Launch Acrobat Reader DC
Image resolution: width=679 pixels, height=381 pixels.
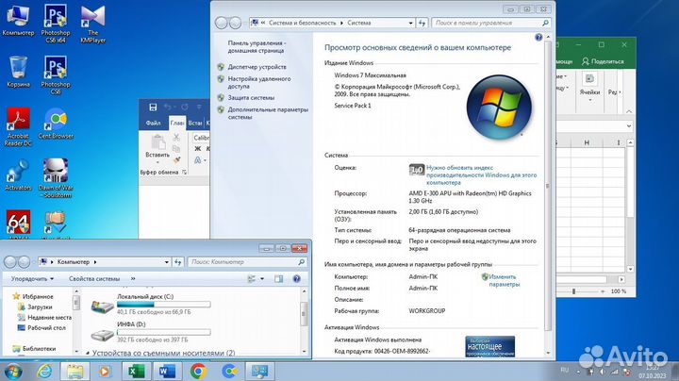click(x=18, y=127)
